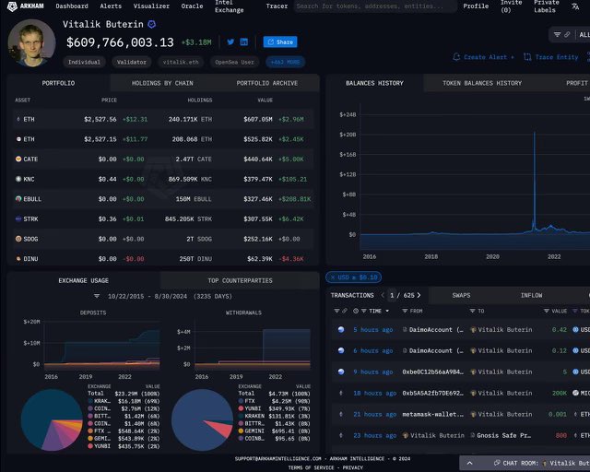The image size is (590, 472).
Task: Switch to the Inflow tab
Action: click(531, 296)
